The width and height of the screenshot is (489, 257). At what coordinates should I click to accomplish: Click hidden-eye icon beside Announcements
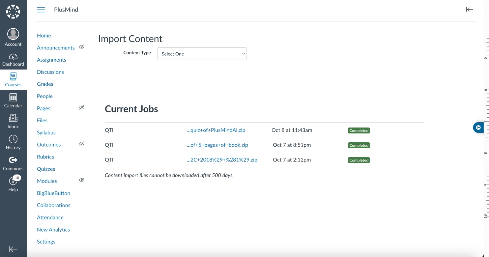point(82,47)
